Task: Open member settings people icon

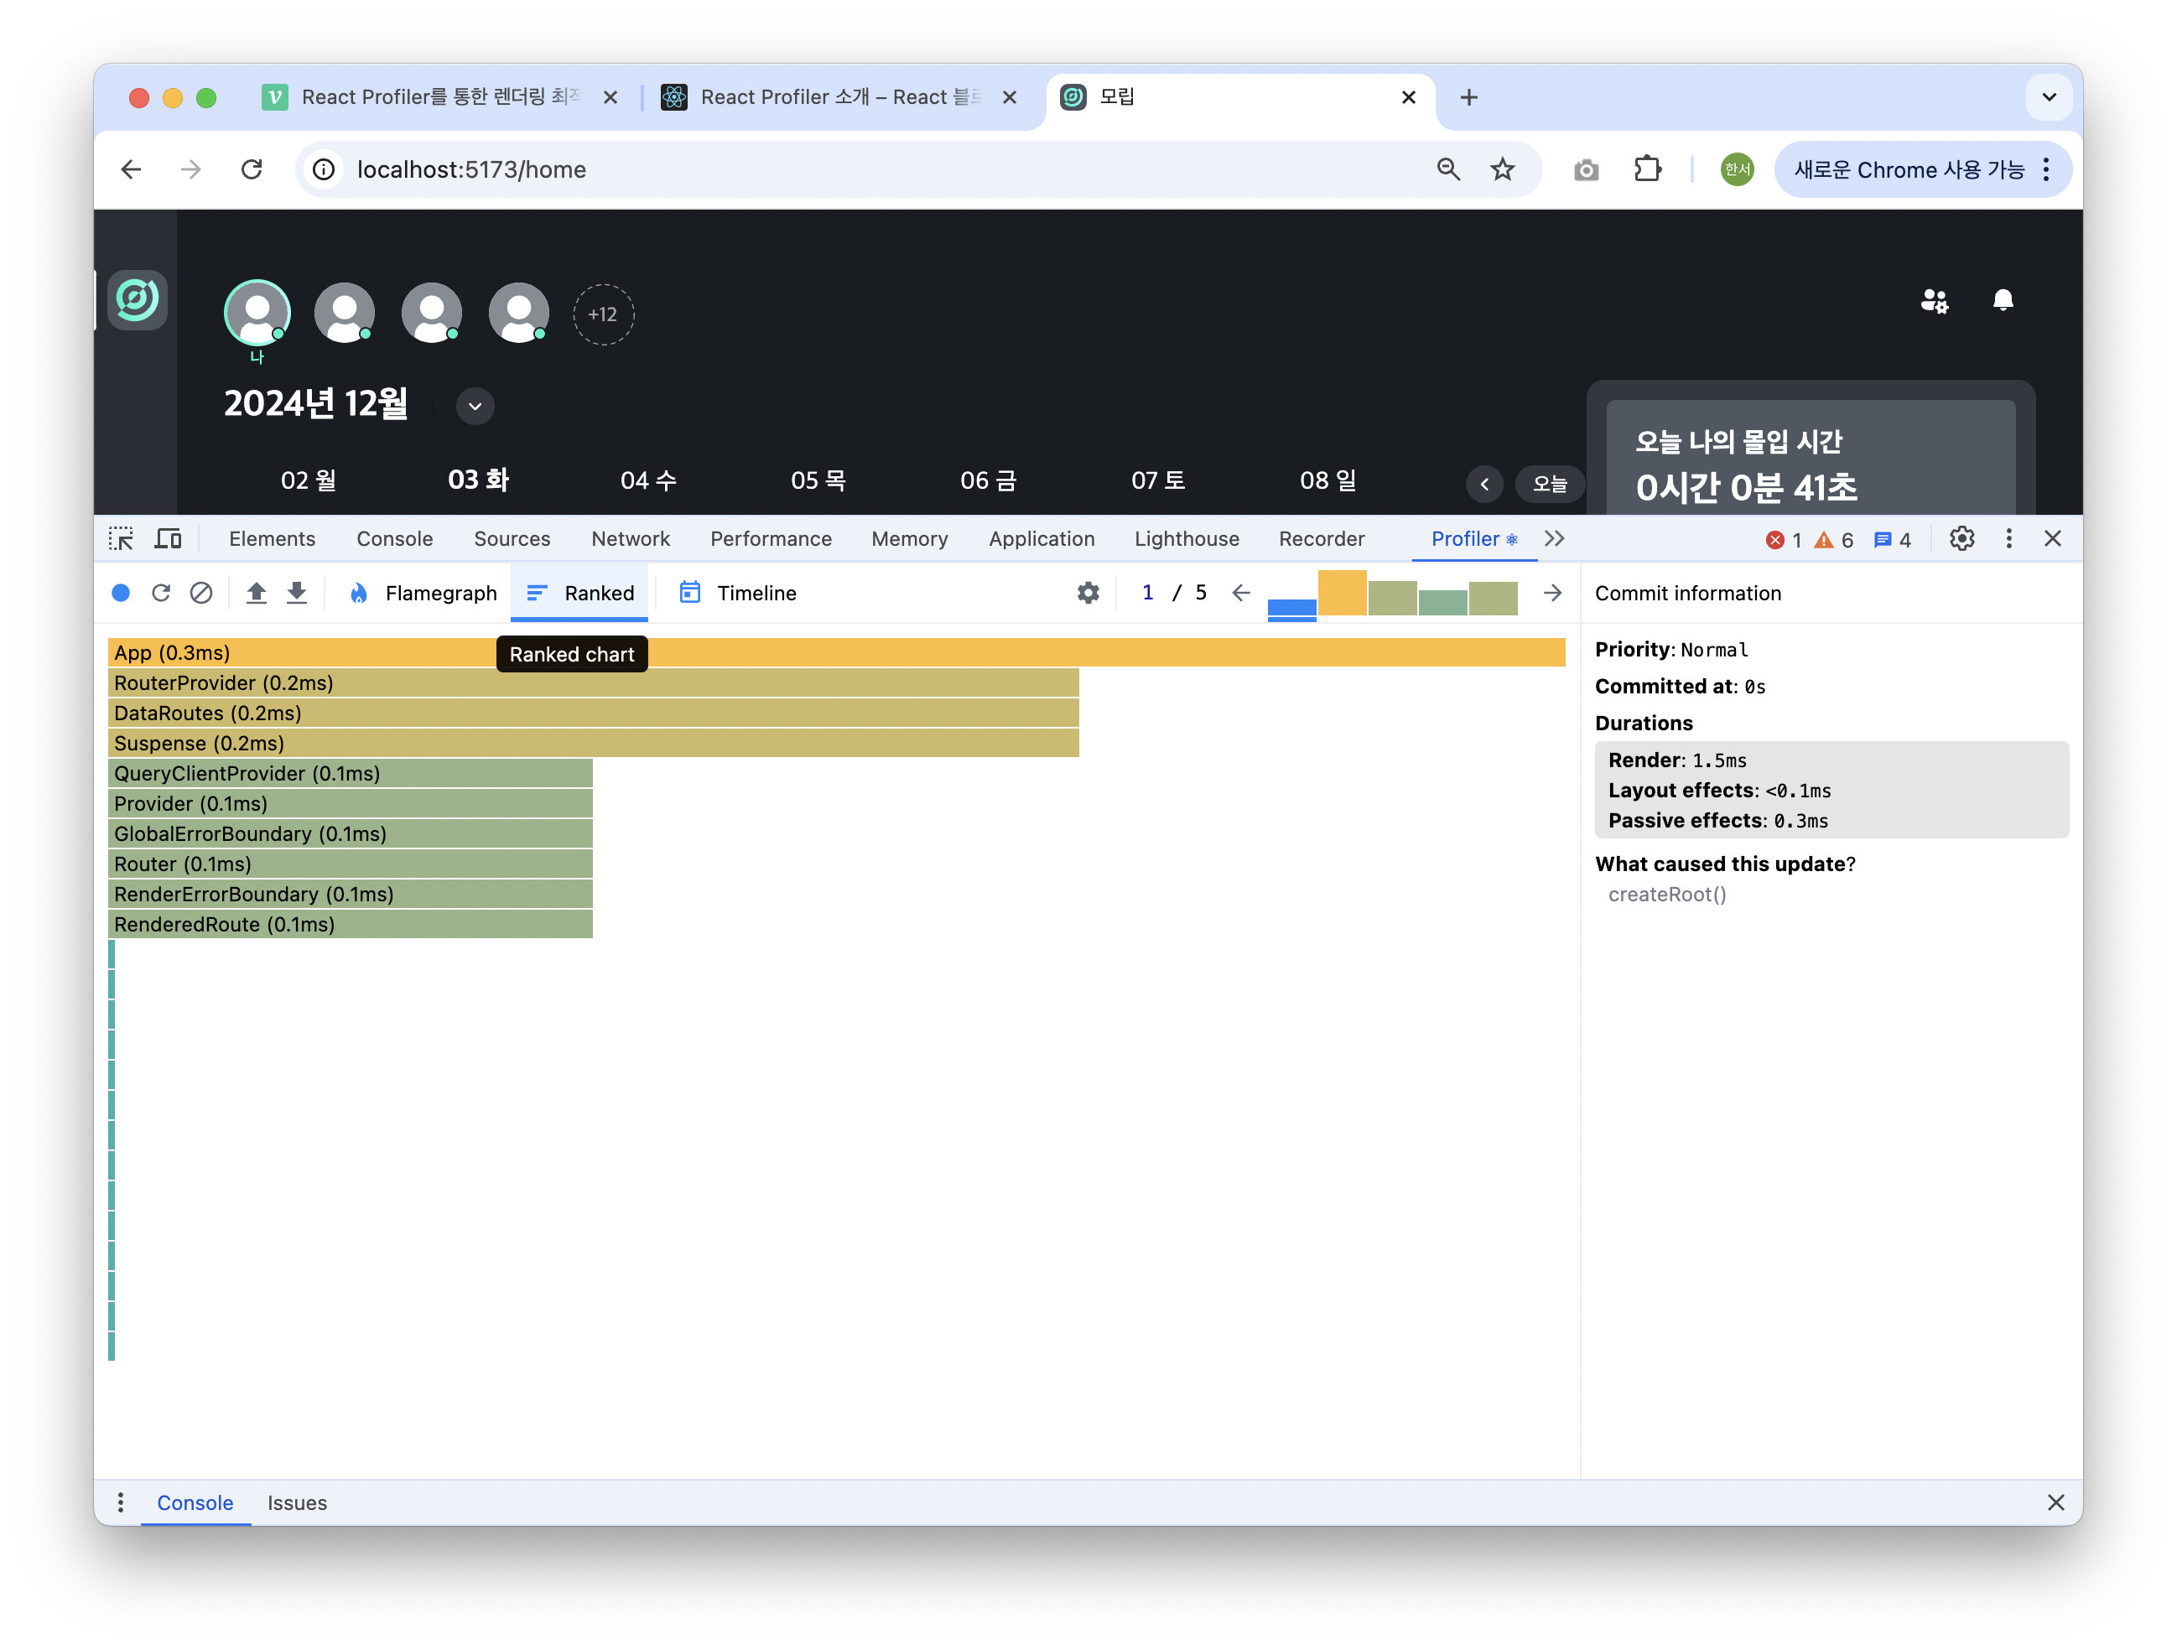Action: point(1934,300)
